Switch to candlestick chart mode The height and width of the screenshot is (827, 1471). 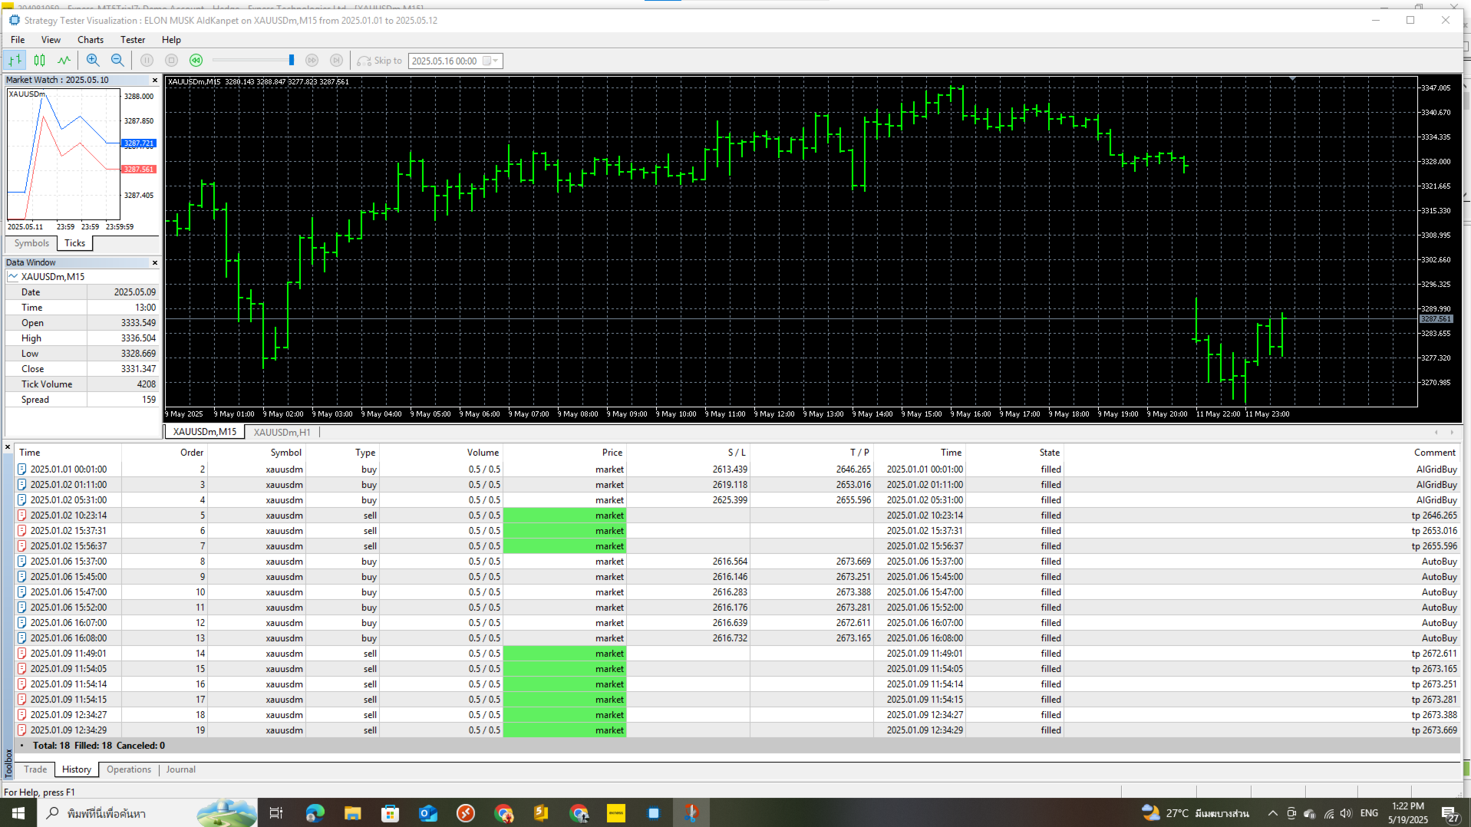click(x=40, y=61)
